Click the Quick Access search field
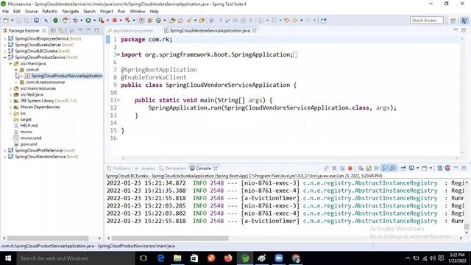This screenshot has width=471, height=265. pos(427,20)
